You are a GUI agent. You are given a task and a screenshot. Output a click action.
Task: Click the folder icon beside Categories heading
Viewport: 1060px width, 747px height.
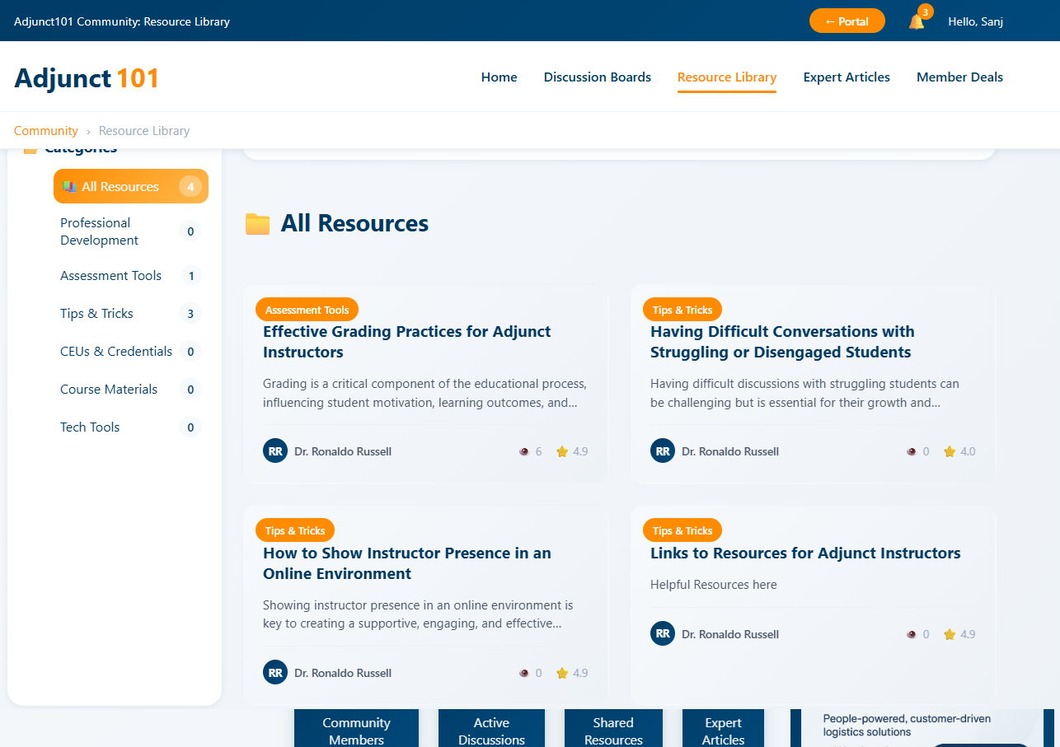click(x=30, y=147)
